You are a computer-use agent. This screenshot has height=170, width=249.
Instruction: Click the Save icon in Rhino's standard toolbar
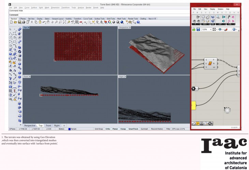19,22
